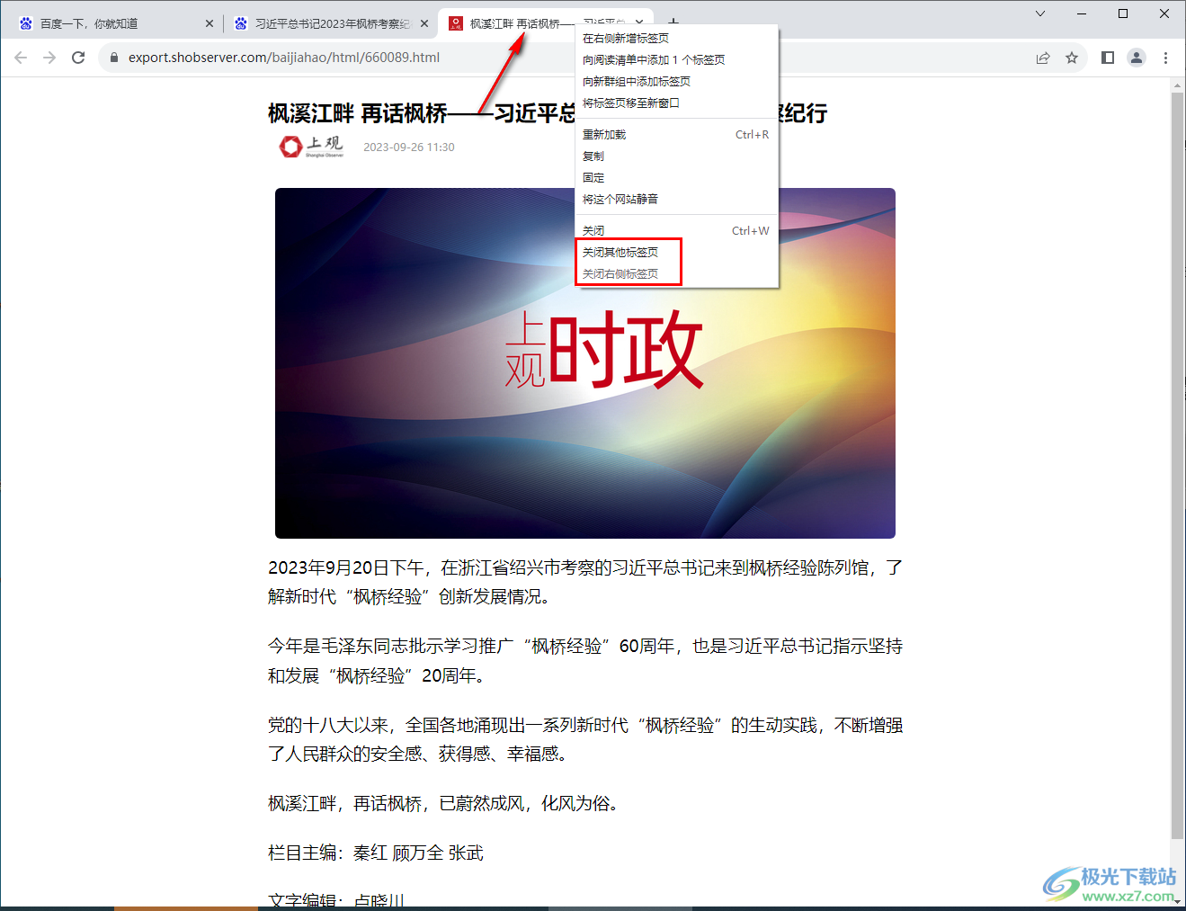Switch to the 习近平总书记2023年枫桥考察 tab
The height and width of the screenshot is (911, 1186).
[x=331, y=23]
